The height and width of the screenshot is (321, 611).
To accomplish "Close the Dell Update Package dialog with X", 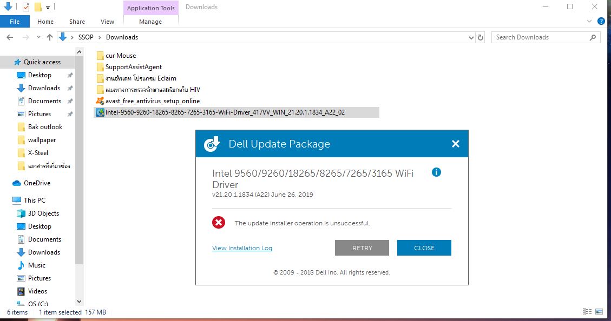I will 455,144.
